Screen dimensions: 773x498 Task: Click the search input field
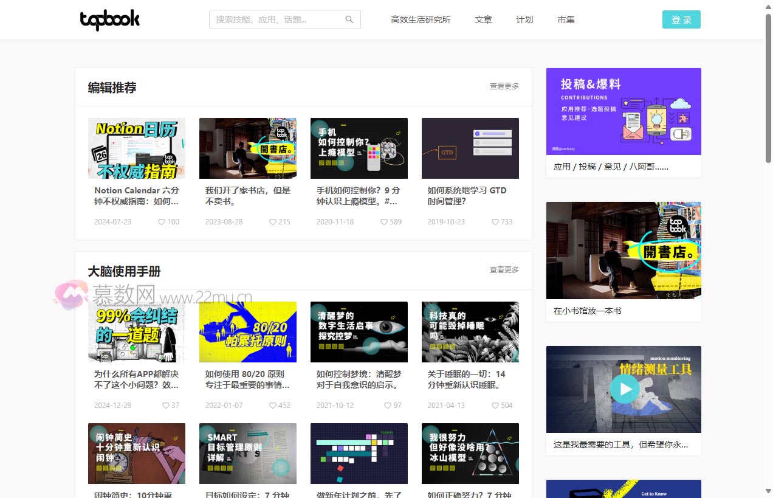click(x=273, y=19)
